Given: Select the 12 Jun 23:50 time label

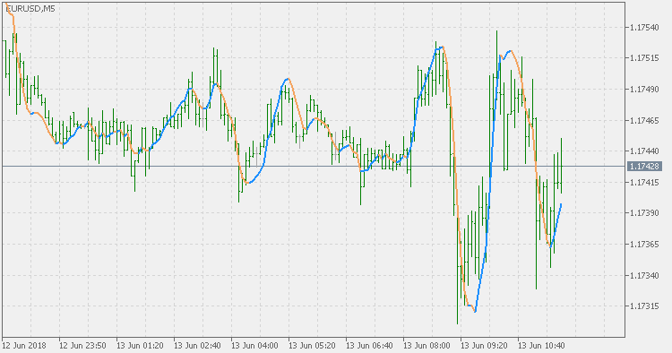Looking at the screenshot, I should [82, 345].
